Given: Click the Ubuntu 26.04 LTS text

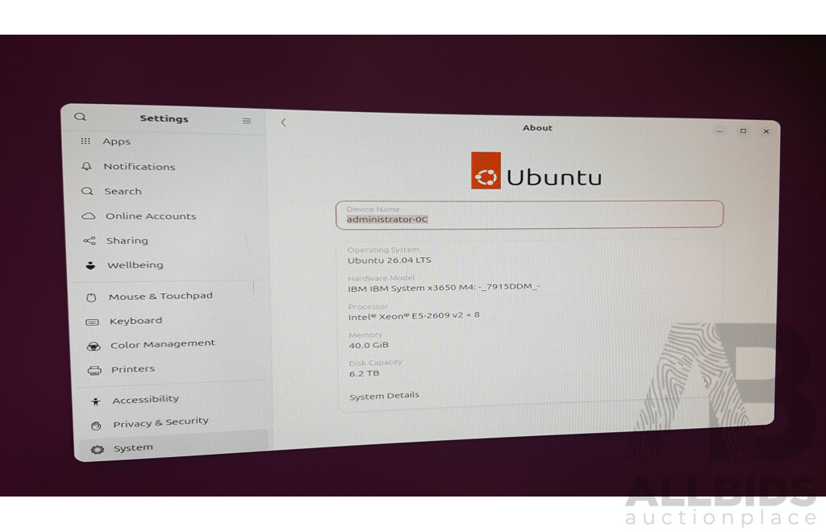Looking at the screenshot, I should tap(390, 260).
